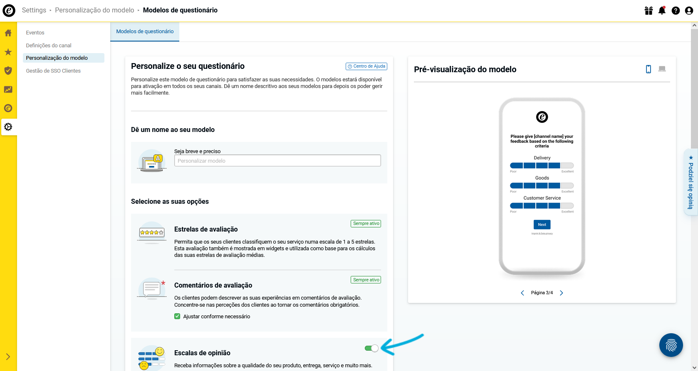
Task: Click the Personalizar modelo name field
Action: [277, 161]
